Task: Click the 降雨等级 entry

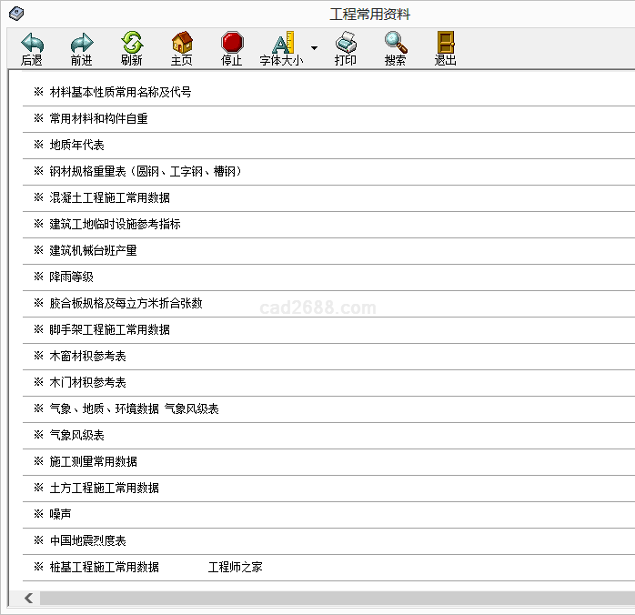Action: (x=71, y=277)
